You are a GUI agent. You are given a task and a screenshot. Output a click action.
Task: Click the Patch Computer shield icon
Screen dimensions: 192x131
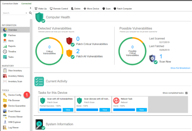click(115, 9)
